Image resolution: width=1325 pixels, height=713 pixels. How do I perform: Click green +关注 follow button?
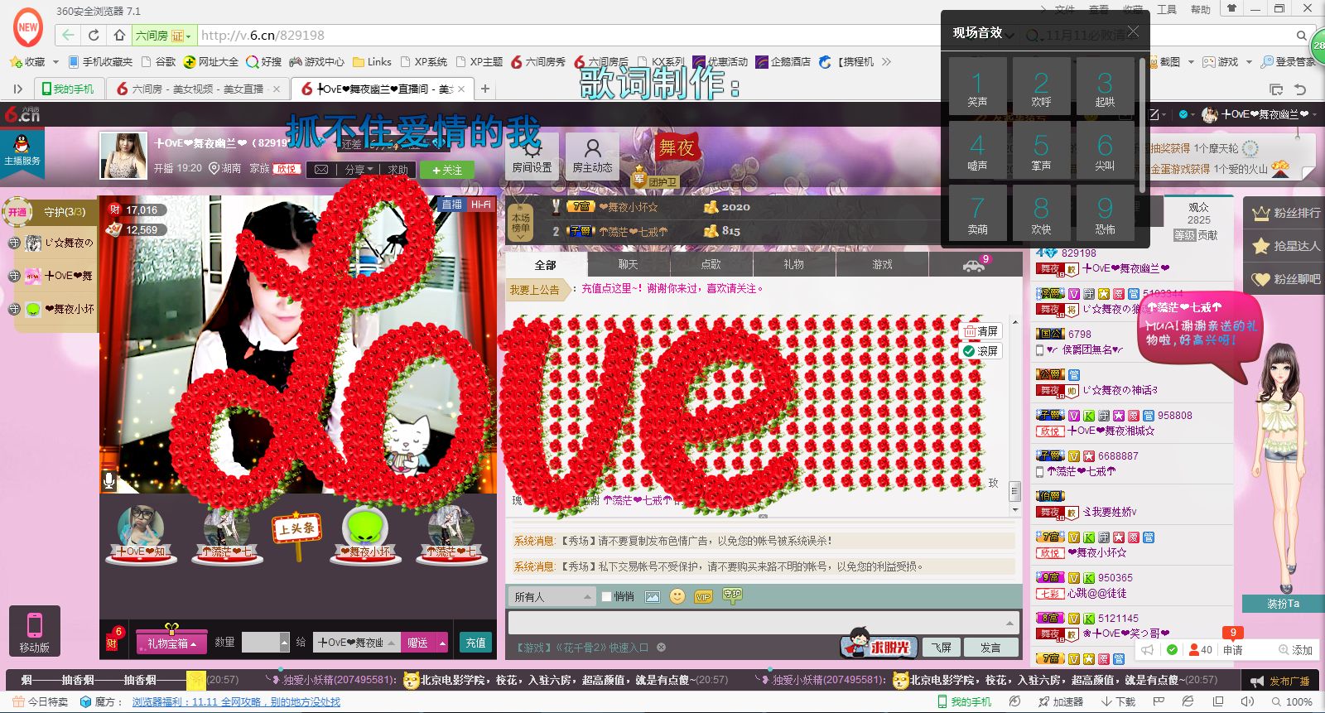pos(447,170)
